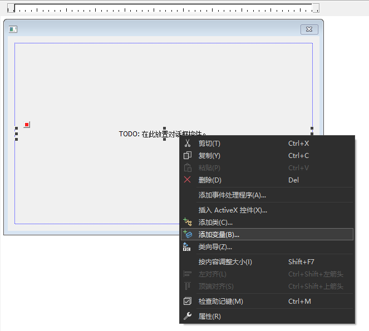The height and width of the screenshot is (331, 369).
Task: Click the class wizard icon beside 类向导(Z)
Action: pos(187,246)
